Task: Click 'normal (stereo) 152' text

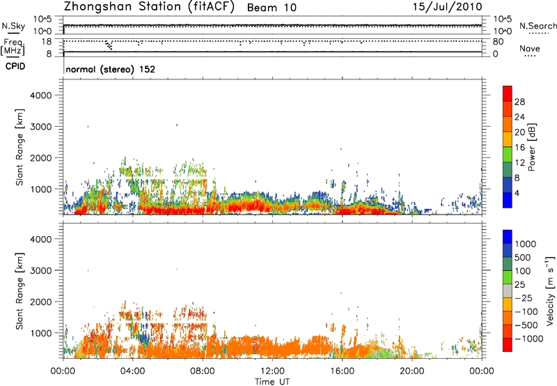Action: click(x=111, y=69)
